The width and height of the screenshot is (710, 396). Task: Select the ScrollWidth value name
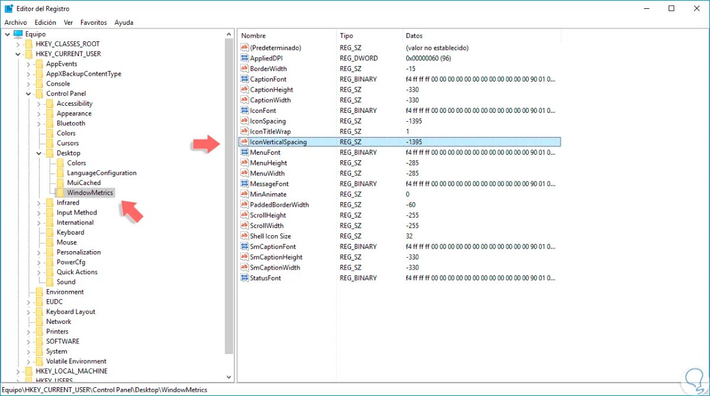(267, 226)
